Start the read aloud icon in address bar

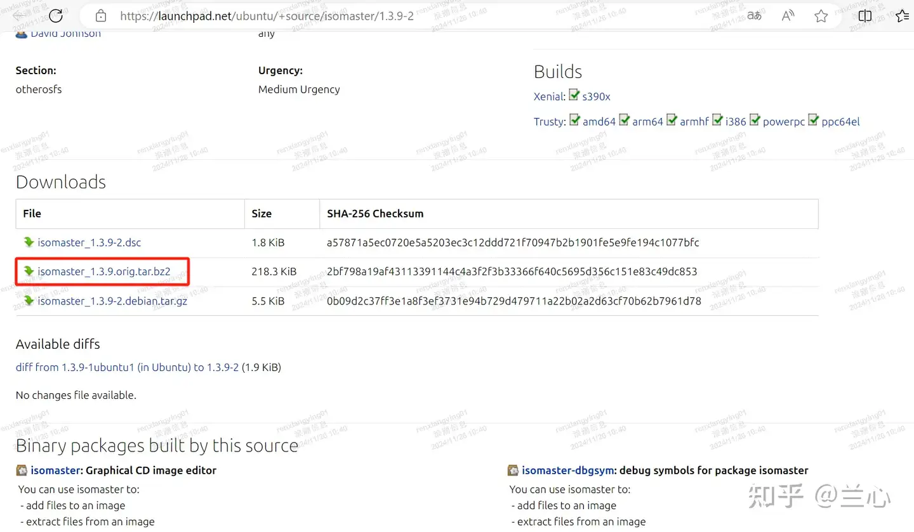[788, 16]
